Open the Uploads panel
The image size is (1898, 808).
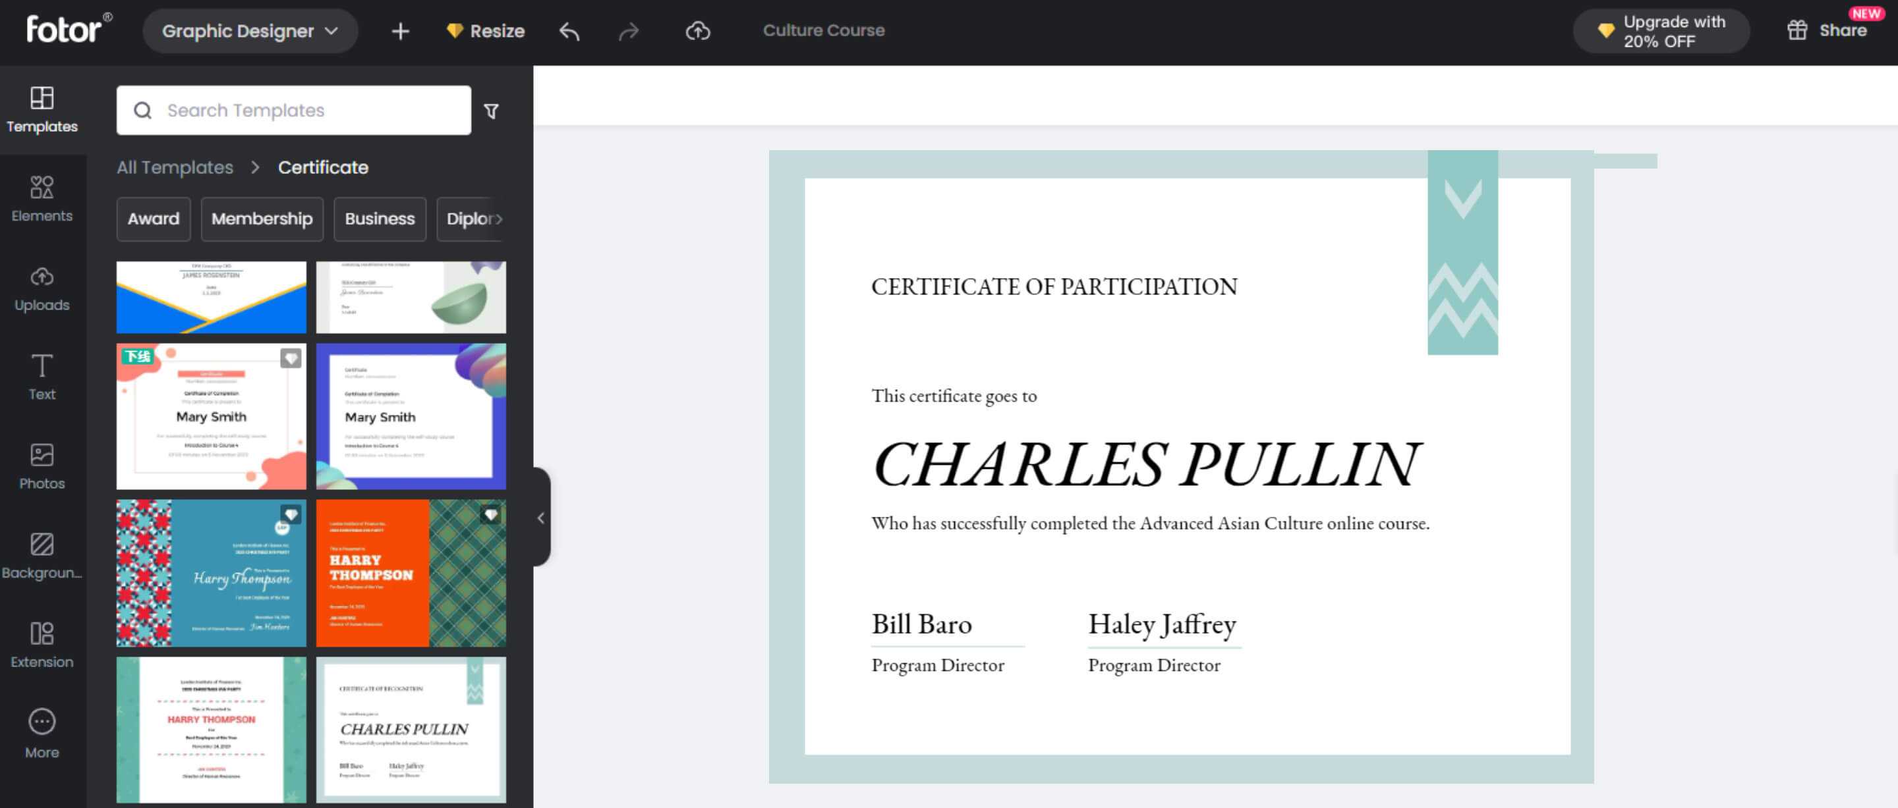coord(42,287)
